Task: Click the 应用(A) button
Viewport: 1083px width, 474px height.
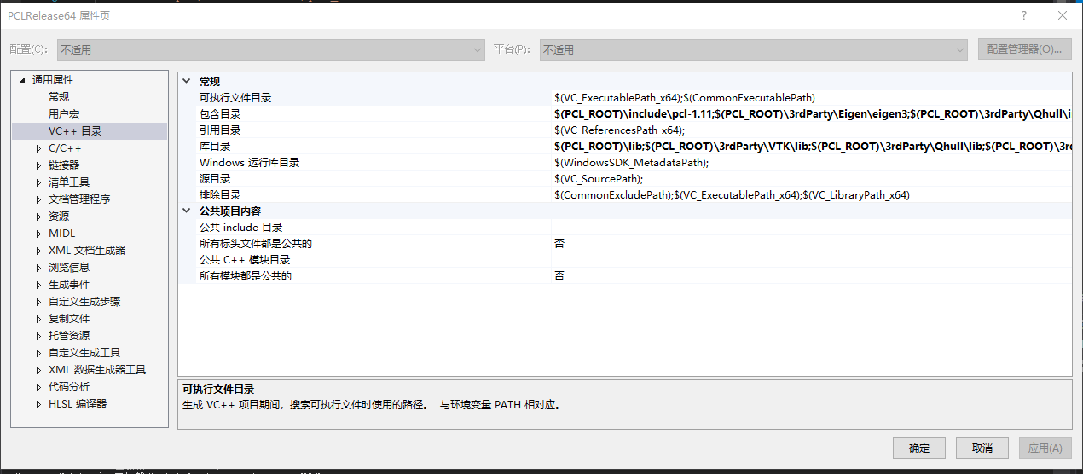Action: coord(1045,448)
